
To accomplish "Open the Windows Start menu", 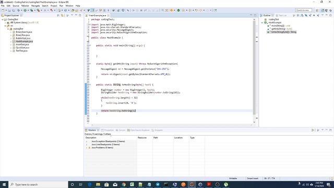I will [x=4, y=184].
